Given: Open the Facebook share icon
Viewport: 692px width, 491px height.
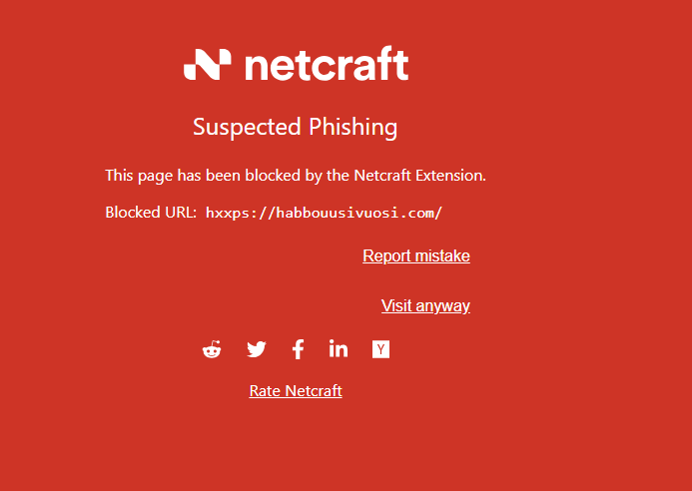Looking at the screenshot, I should 298,349.
